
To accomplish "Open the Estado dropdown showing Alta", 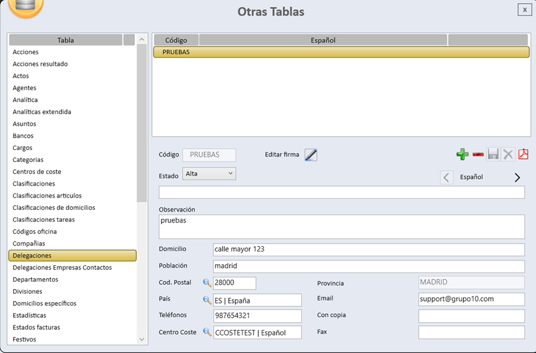I will [209, 174].
